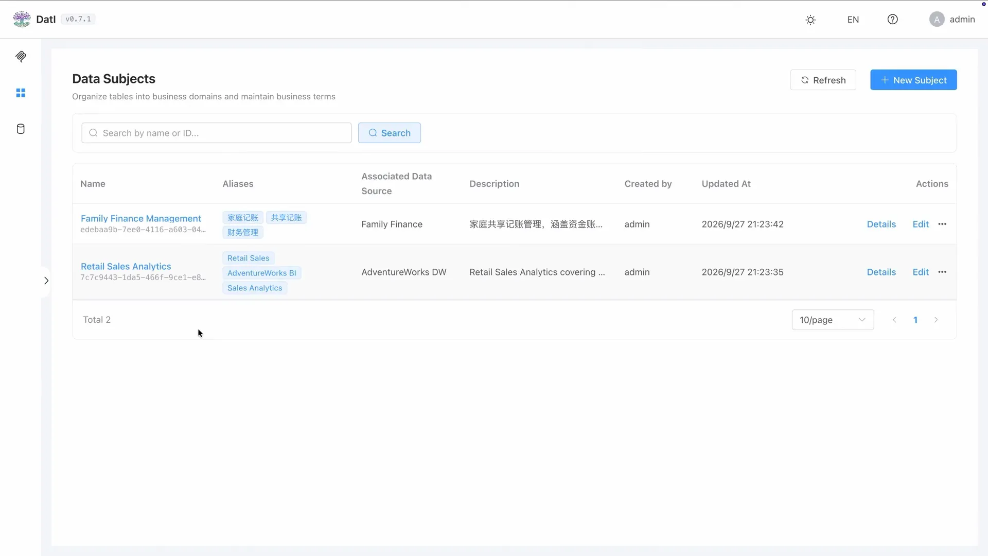
Task: Switch language via EN selector
Action: click(853, 20)
